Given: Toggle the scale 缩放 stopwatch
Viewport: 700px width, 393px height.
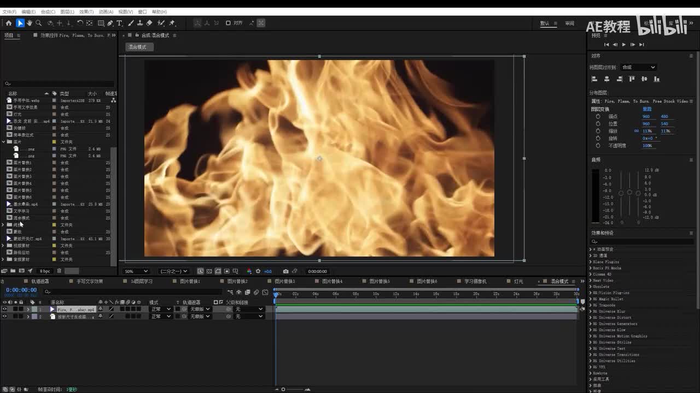Looking at the screenshot, I should tap(598, 131).
